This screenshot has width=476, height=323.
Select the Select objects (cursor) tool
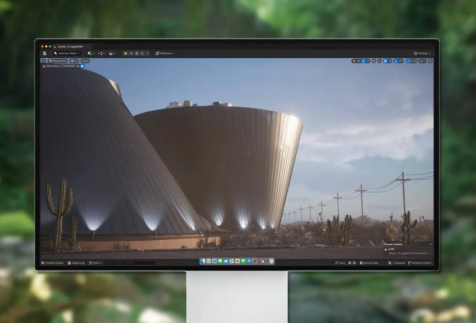click(x=354, y=61)
